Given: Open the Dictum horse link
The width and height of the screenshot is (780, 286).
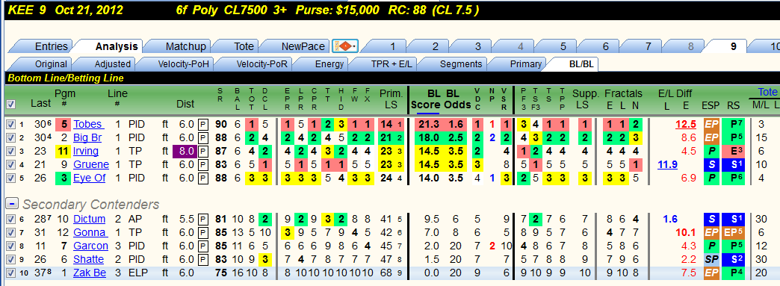Looking at the screenshot, I should coord(89,219).
